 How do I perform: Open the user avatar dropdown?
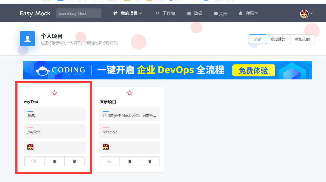click(x=305, y=13)
